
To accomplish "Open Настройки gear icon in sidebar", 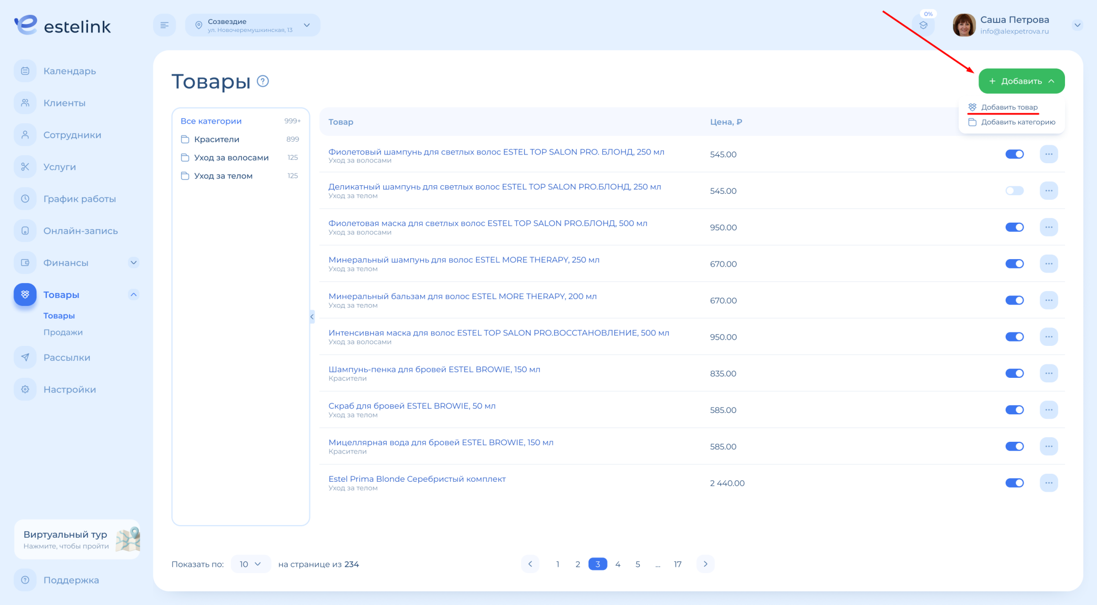I will point(25,389).
